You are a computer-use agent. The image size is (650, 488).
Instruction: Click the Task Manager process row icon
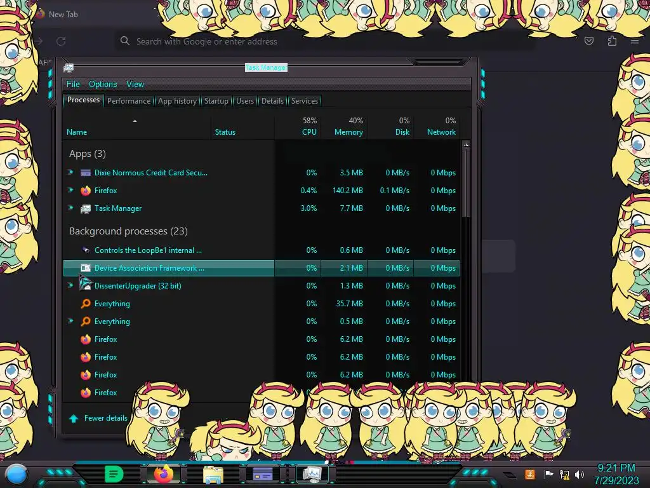click(x=86, y=208)
